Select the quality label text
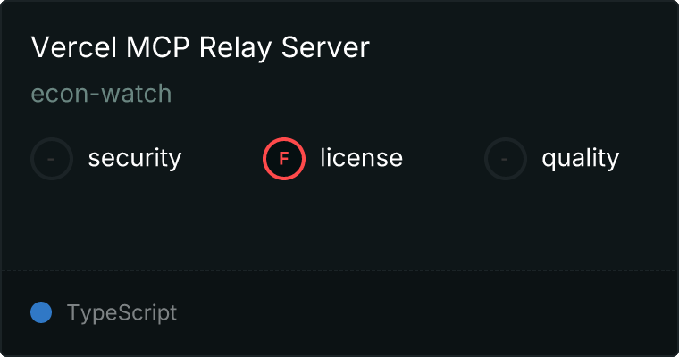This screenshot has height=357, width=679. [580, 159]
